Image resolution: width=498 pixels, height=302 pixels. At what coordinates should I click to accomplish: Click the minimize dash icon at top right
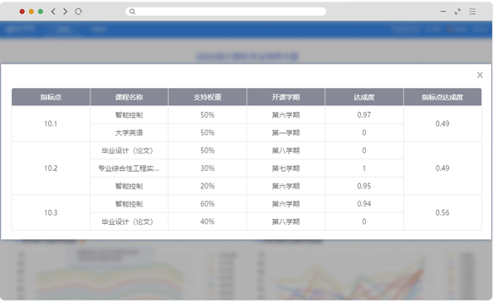click(443, 12)
